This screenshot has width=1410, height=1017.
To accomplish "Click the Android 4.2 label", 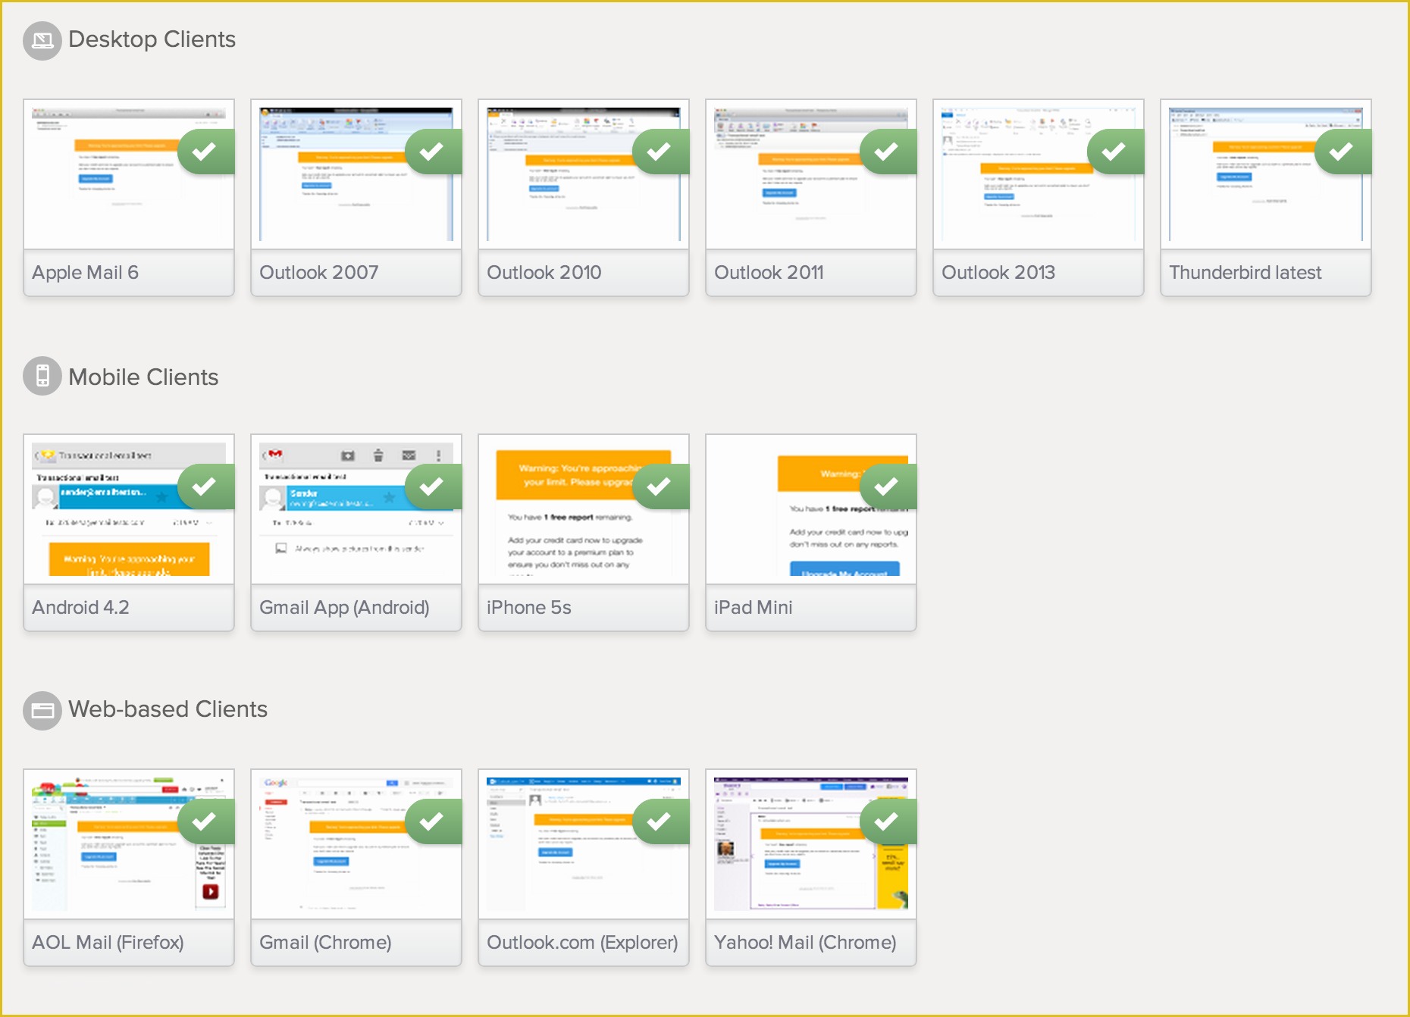I will (x=80, y=608).
